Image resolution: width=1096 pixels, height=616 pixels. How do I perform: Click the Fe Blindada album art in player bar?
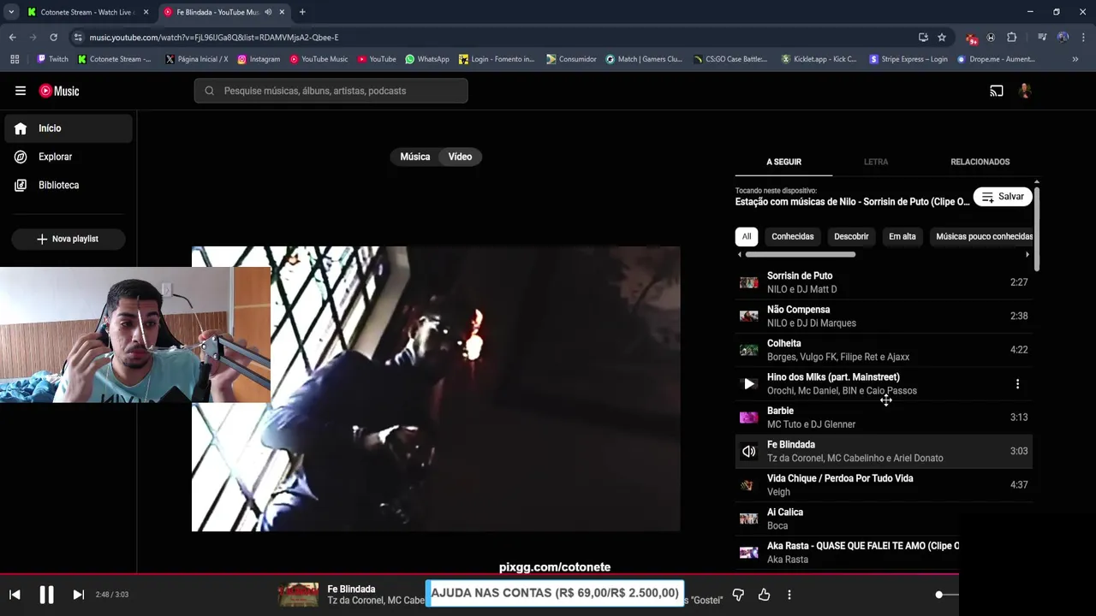pos(299,595)
